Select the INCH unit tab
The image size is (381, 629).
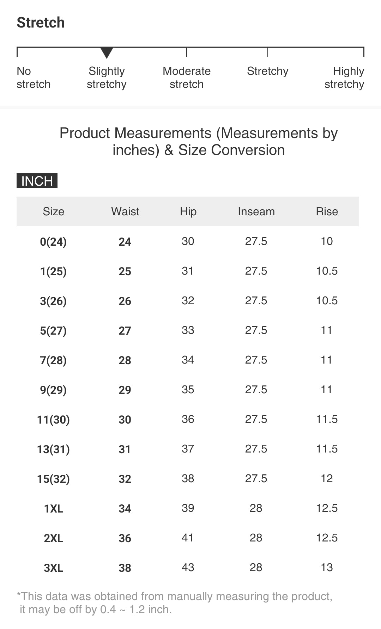(x=37, y=181)
